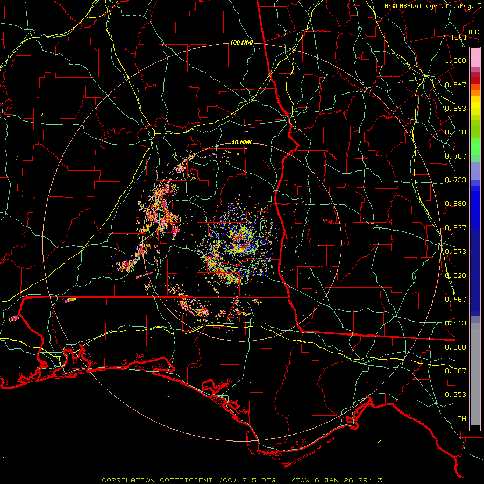Click the 0.413 legend value
This screenshot has width=484, height=484.
455,323
